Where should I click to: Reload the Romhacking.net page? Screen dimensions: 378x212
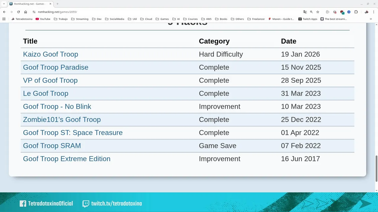(18, 12)
